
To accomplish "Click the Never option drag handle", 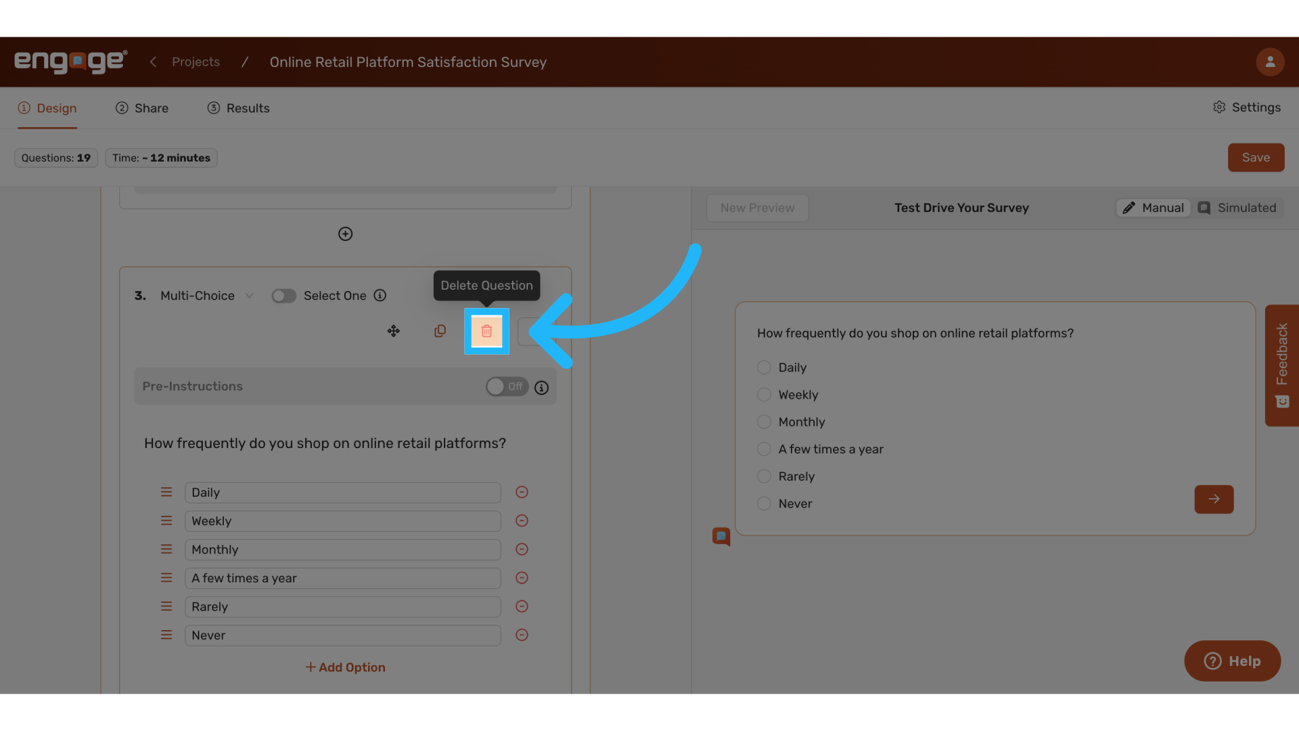I will [166, 635].
